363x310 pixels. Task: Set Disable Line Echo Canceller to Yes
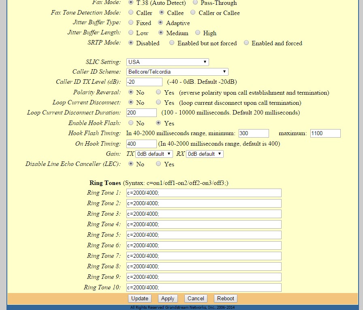point(158,164)
